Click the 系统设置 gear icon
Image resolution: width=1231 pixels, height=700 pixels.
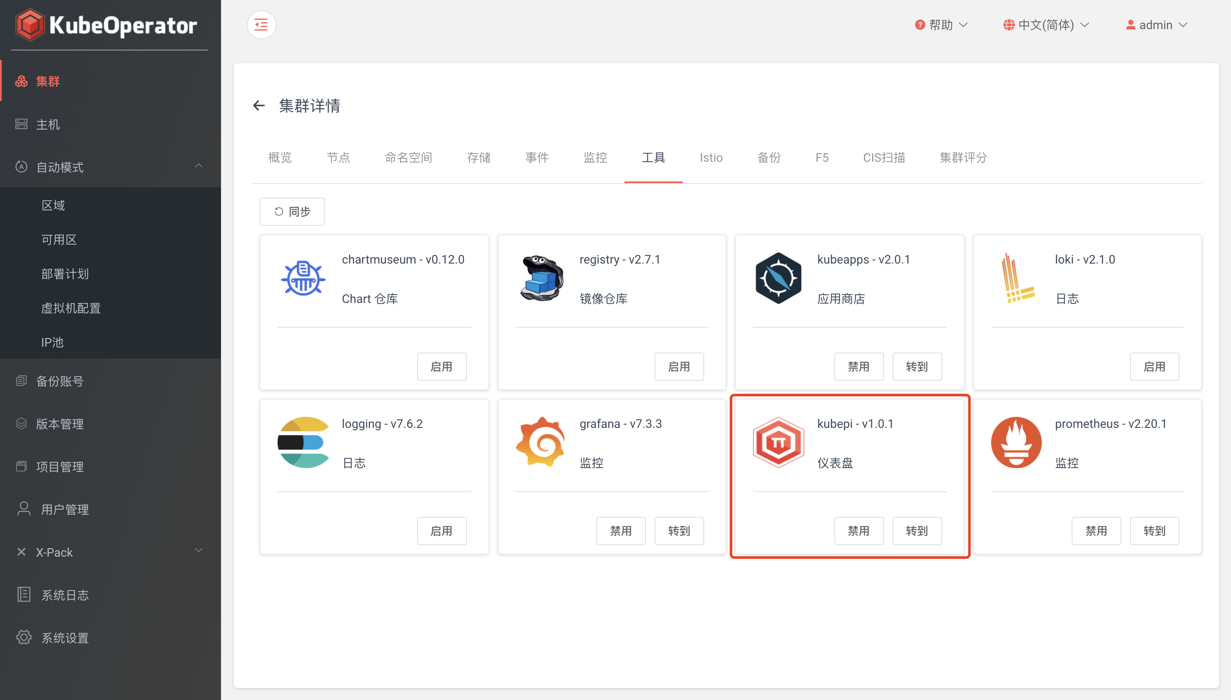[24, 638]
